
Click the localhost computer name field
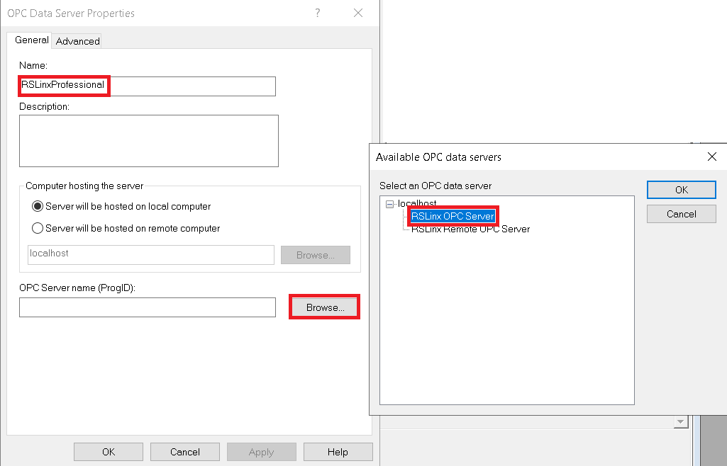151,255
